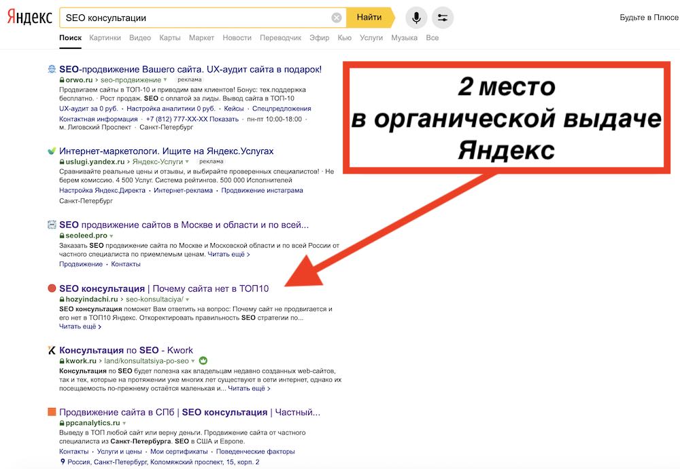Expand the kwork.ru URL dropdown arrow

[193, 361]
